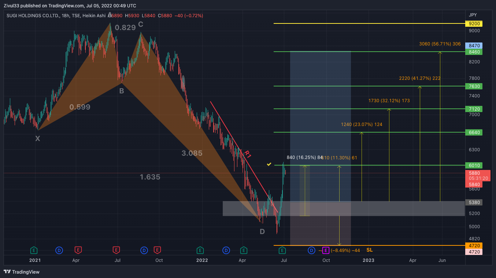Screen dimensions: 496x278
Task: Click the (−8.49%) −44 loss measurement text
Action: coord(345,251)
